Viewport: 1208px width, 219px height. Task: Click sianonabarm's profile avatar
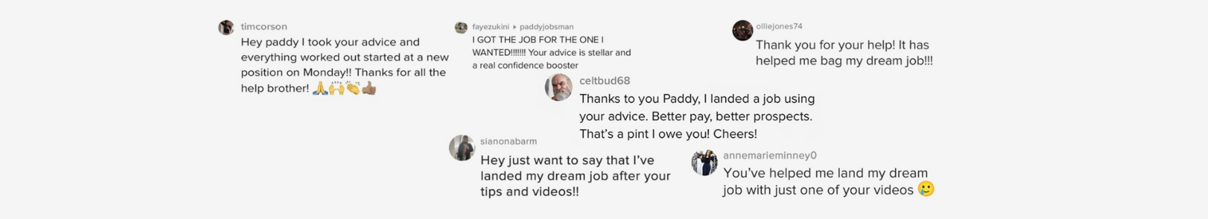click(462, 148)
